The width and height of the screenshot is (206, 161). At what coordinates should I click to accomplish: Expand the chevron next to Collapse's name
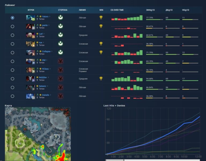tap(52, 51)
